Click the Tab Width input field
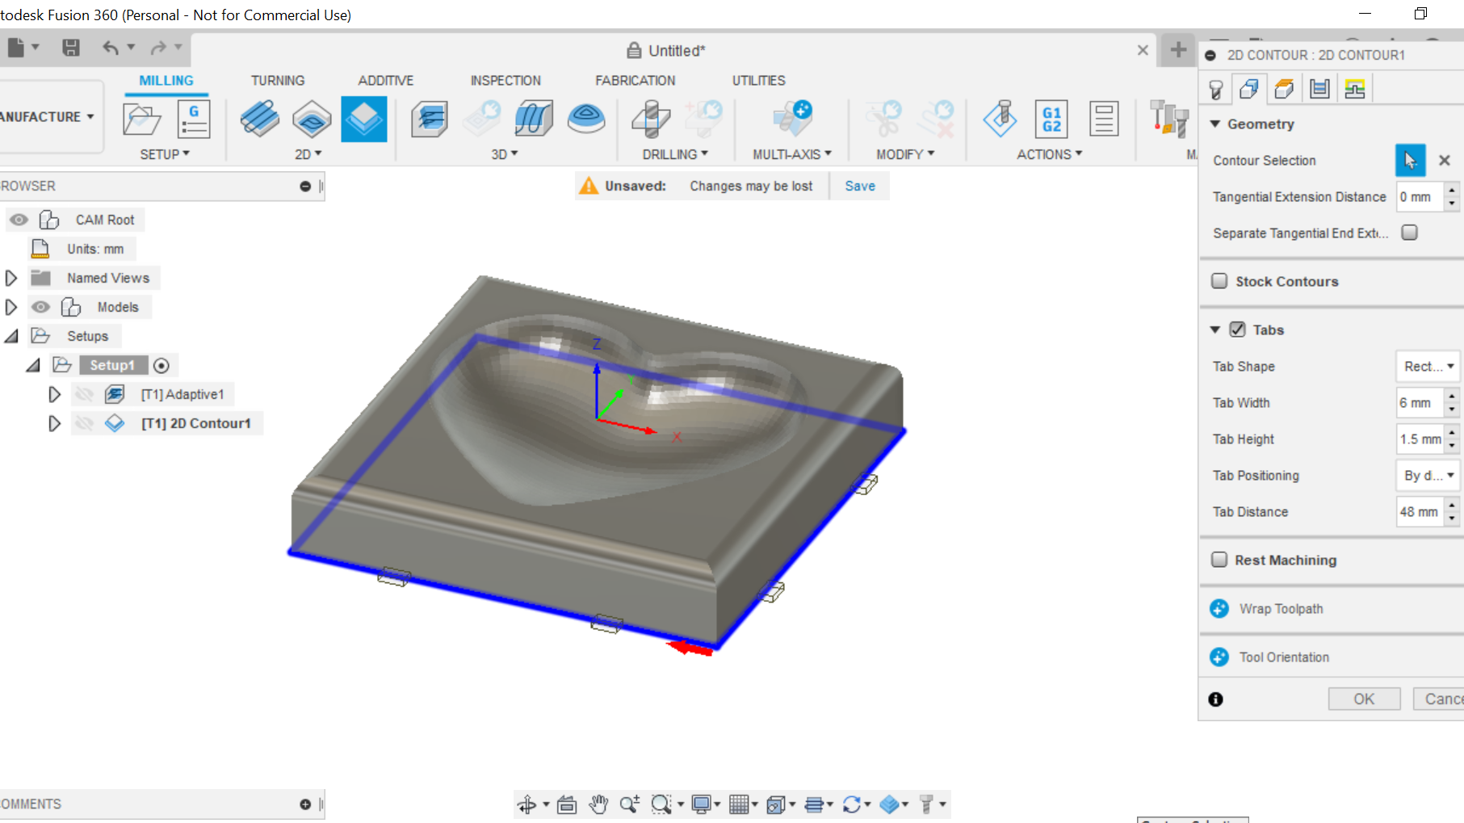 (1420, 403)
